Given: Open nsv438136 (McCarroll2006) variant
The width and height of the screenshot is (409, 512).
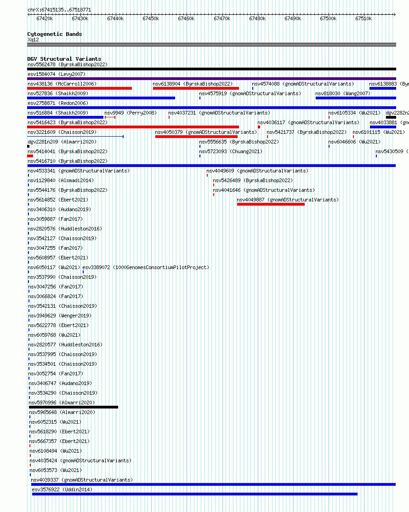Looking at the screenshot, I should (x=62, y=84).
